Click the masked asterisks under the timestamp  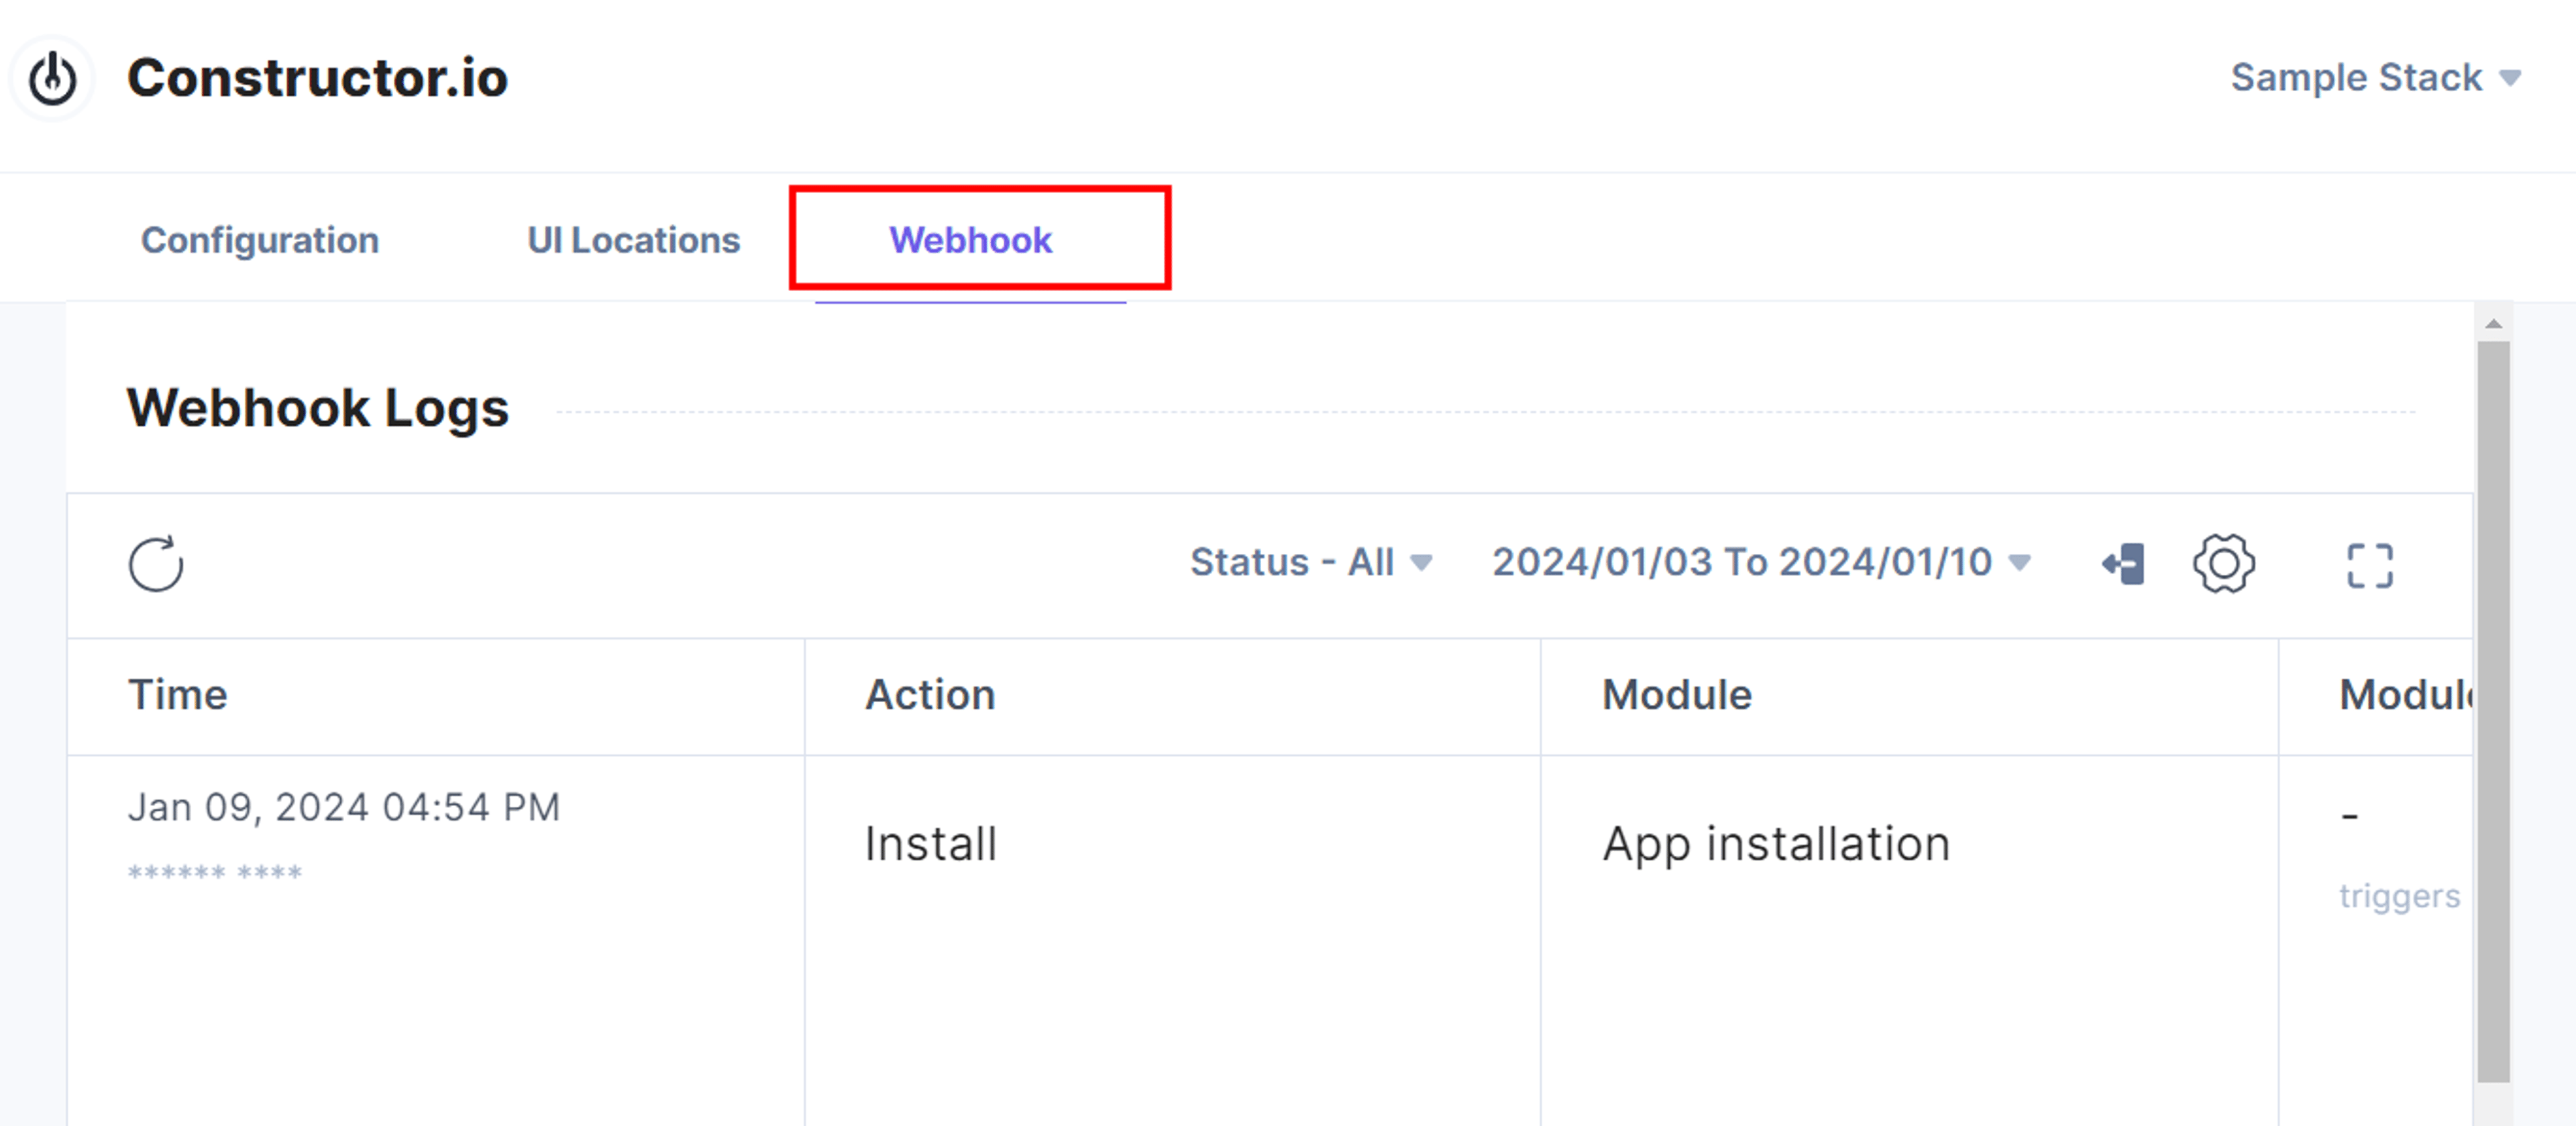215,873
